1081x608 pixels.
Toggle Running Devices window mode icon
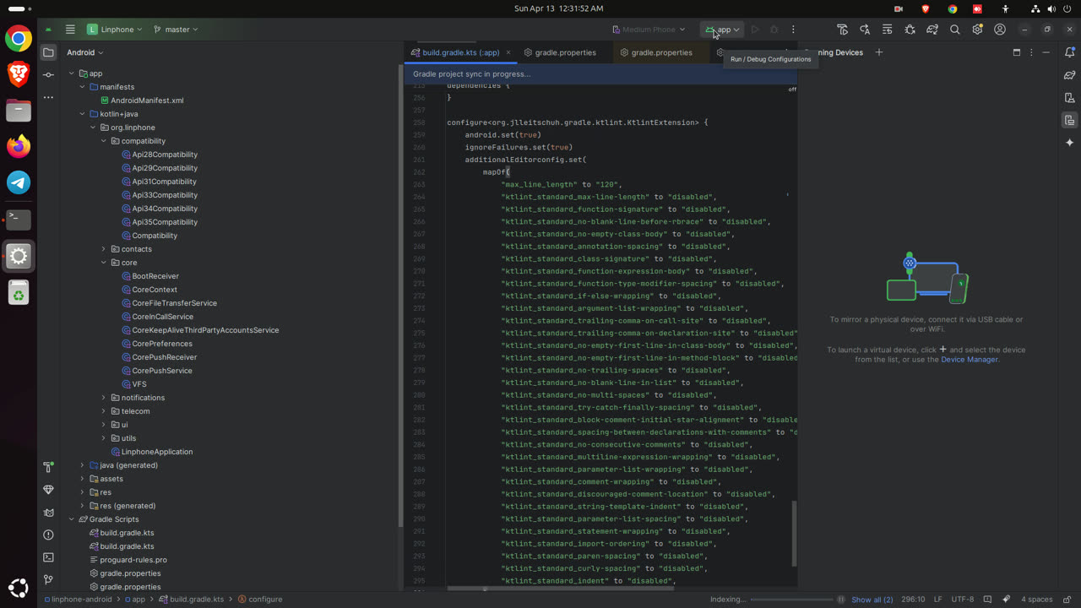tap(1016, 52)
